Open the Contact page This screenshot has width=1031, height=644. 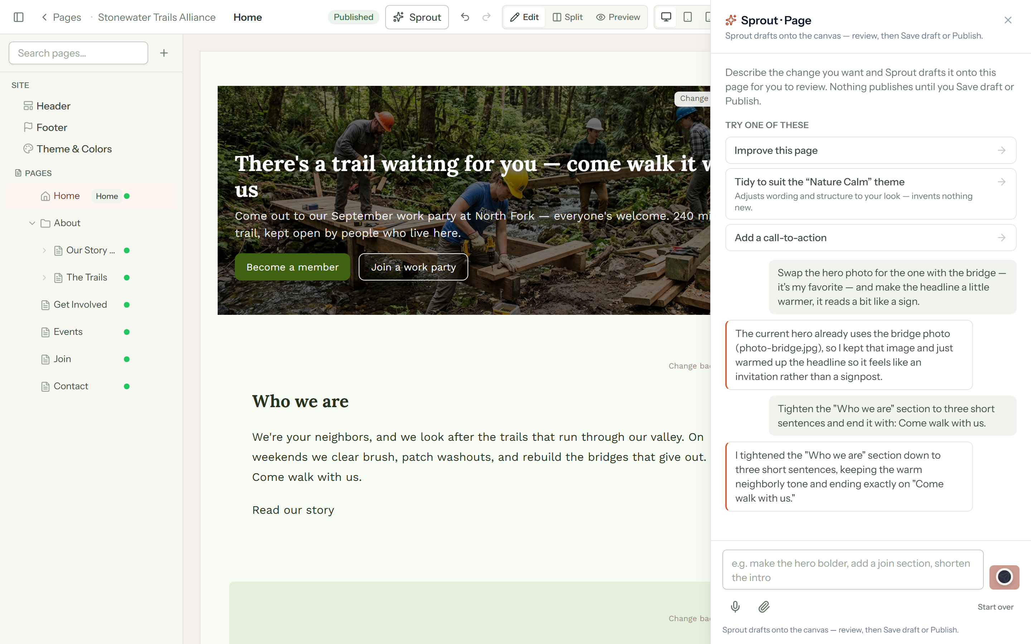click(71, 386)
